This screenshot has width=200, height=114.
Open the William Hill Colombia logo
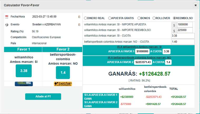click(24, 84)
